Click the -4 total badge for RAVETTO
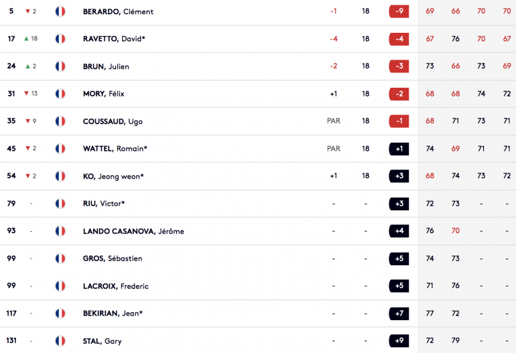Screen dimensions: 516x353 coord(399,39)
